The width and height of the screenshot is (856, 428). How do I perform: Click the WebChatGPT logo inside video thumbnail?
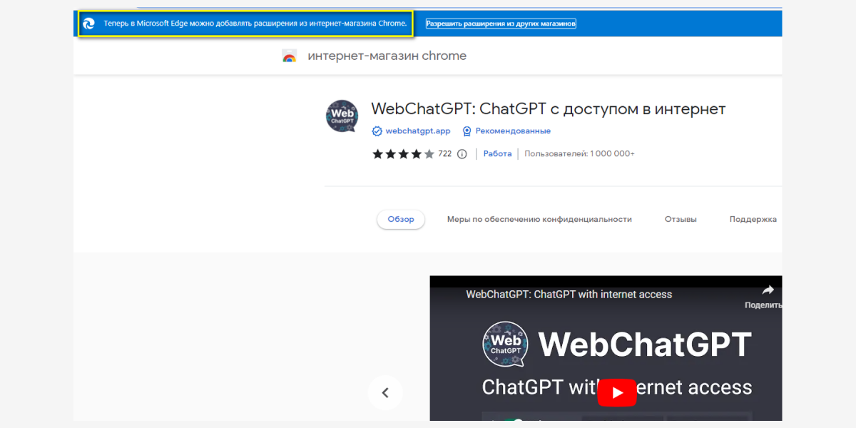pos(505,344)
